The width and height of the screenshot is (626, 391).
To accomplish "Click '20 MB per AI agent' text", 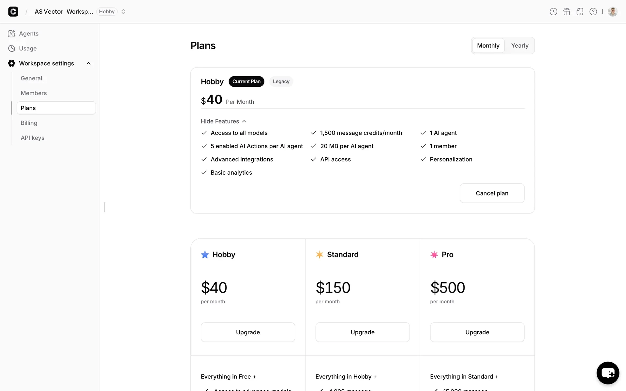I will (x=347, y=146).
